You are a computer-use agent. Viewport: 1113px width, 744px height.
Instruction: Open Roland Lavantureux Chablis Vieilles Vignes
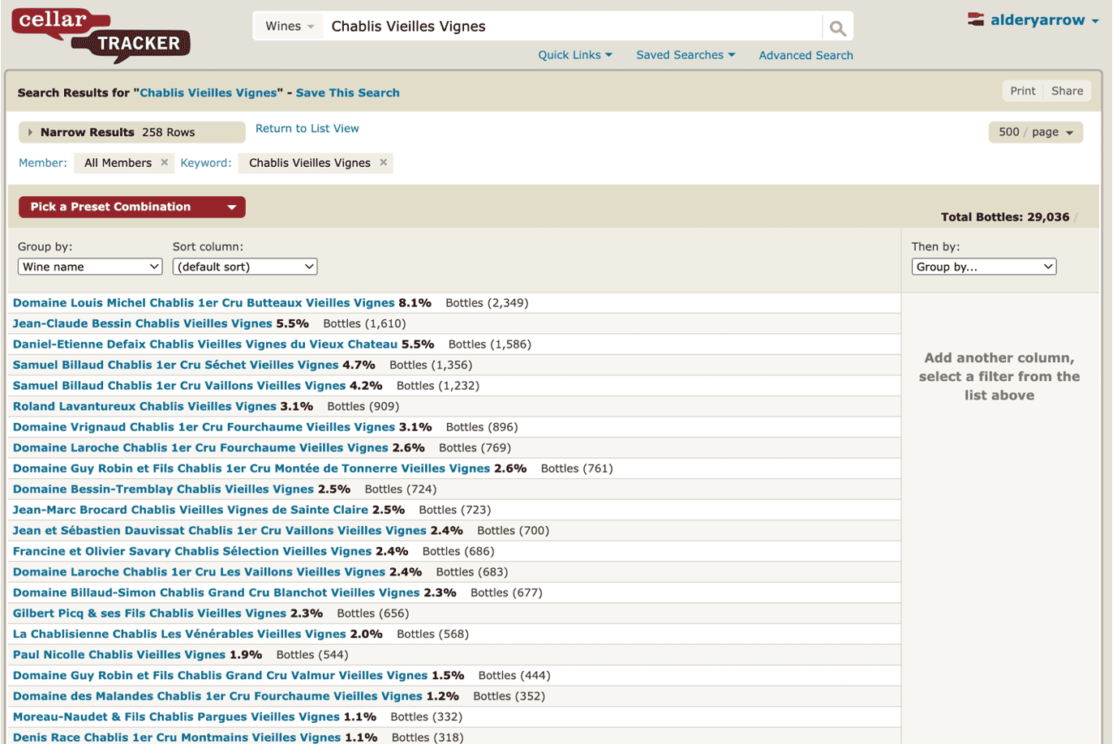[145, 406]
